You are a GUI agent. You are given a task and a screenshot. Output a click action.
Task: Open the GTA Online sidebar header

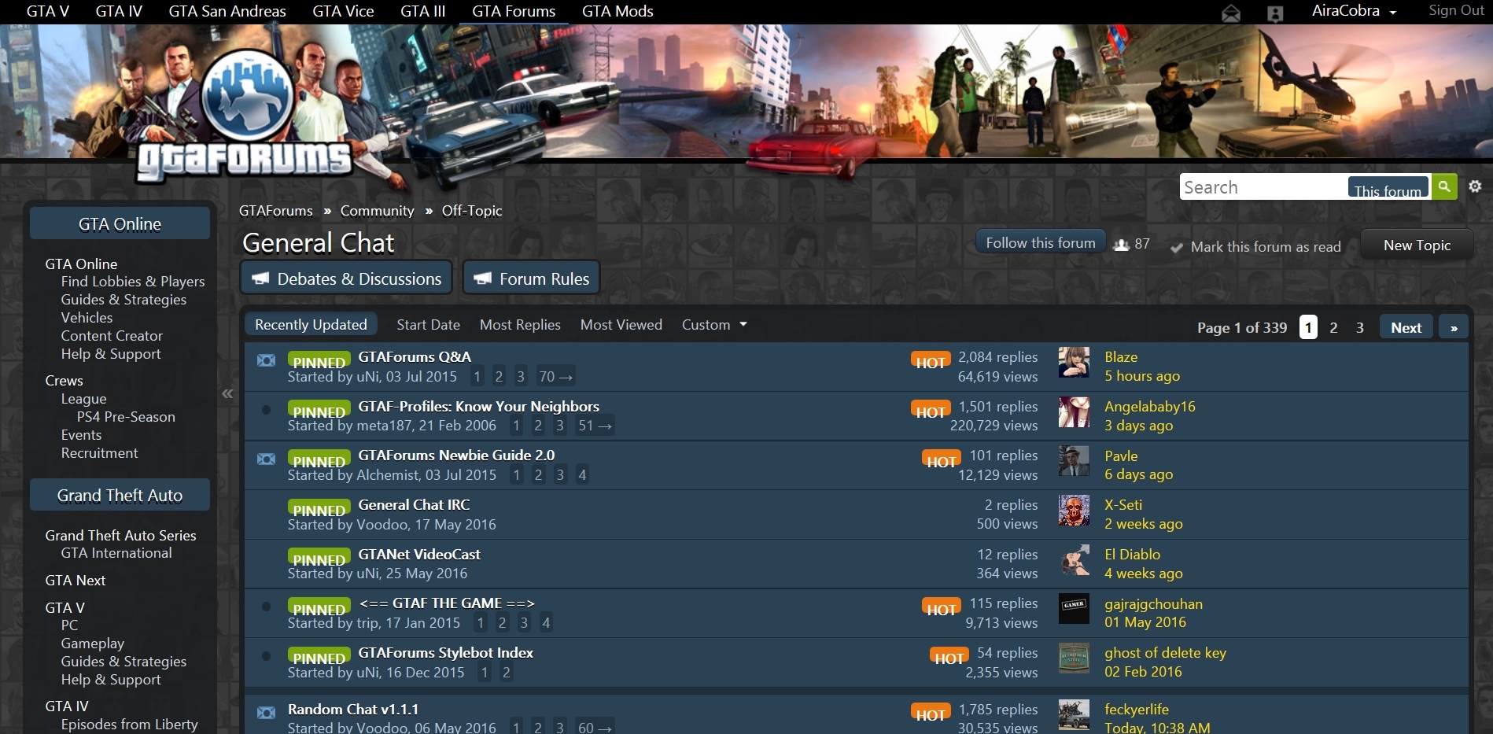[120, 224]
